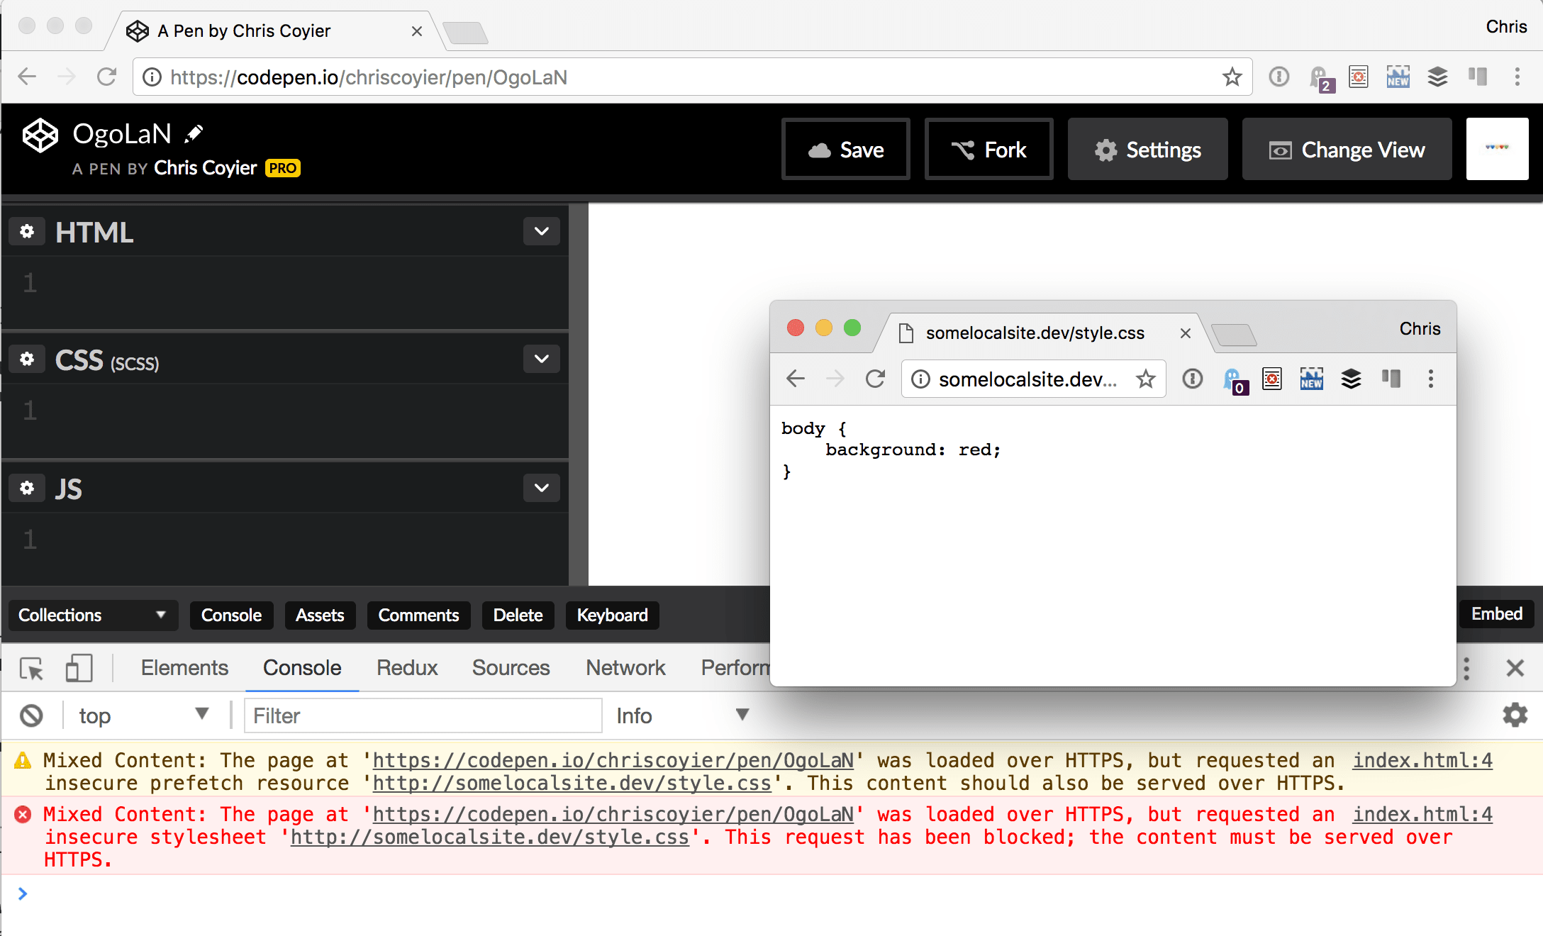Collapse the HTML editor panel
Viewport: 1543px width, 936px height.
pos(540,231)
